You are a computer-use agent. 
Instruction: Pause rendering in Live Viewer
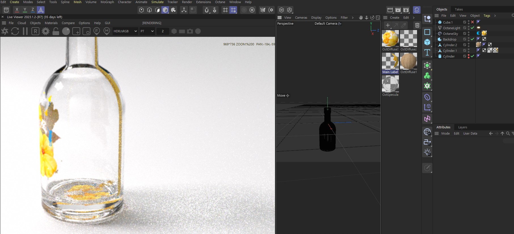[25, 31]
